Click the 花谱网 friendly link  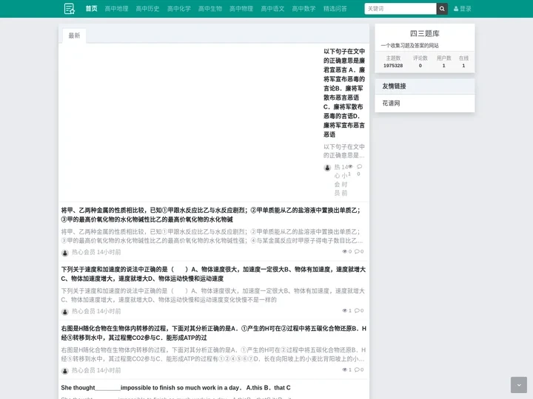(391, 103)
